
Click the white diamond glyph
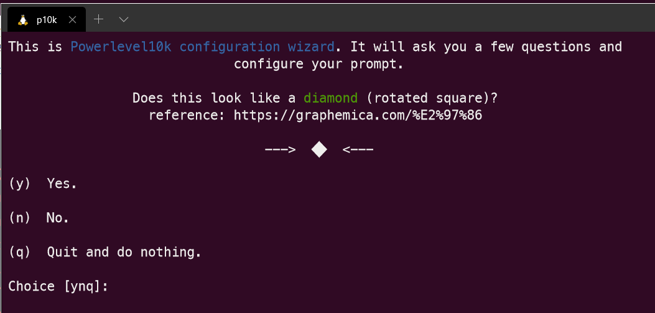319,149
